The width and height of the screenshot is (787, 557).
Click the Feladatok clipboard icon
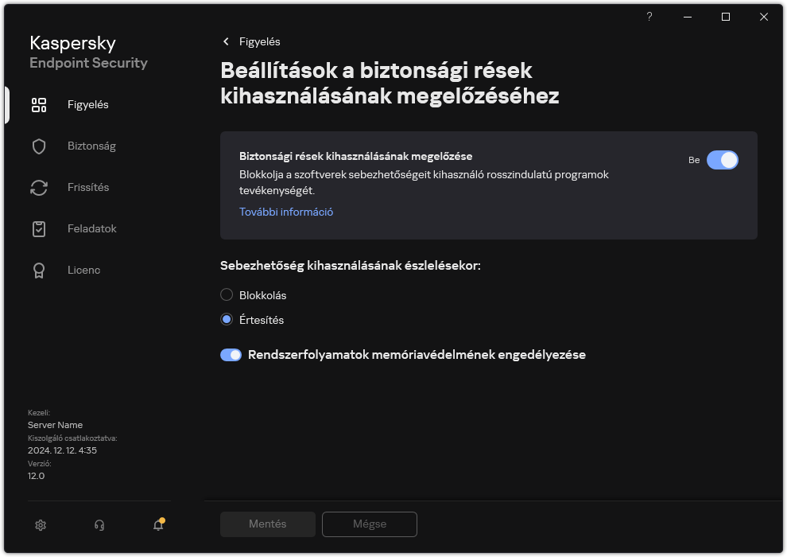(x=39, y=228)
